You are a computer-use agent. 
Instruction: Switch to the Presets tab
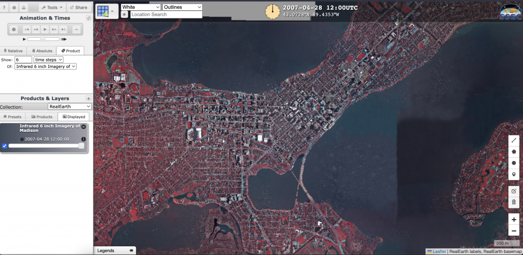click(x=12, y=117)
